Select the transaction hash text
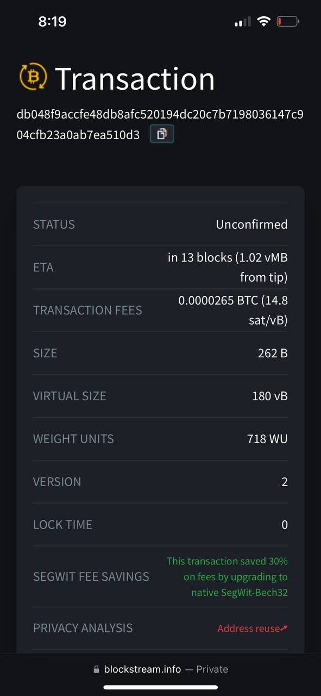Screen dimensions: 321x696 (160, 125)
